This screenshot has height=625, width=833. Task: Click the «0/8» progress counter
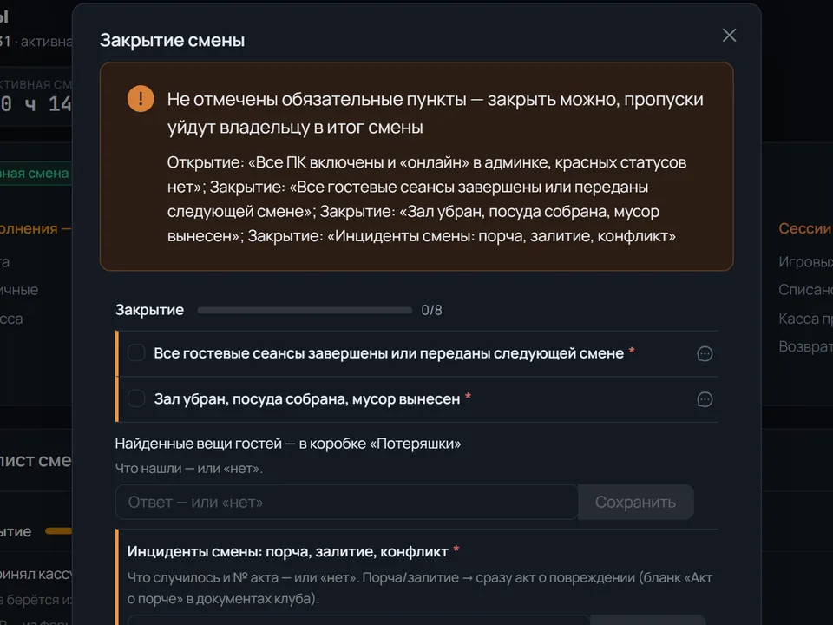click(x=431, y=311)
